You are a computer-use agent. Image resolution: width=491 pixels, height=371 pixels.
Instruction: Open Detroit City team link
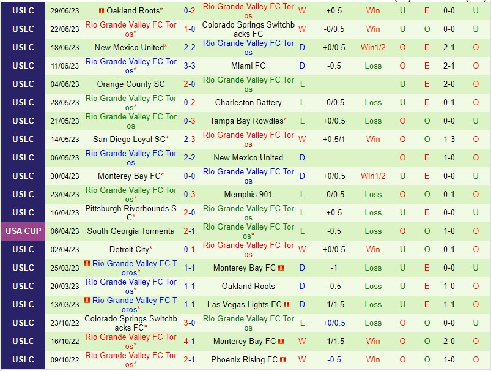point(130,249)
